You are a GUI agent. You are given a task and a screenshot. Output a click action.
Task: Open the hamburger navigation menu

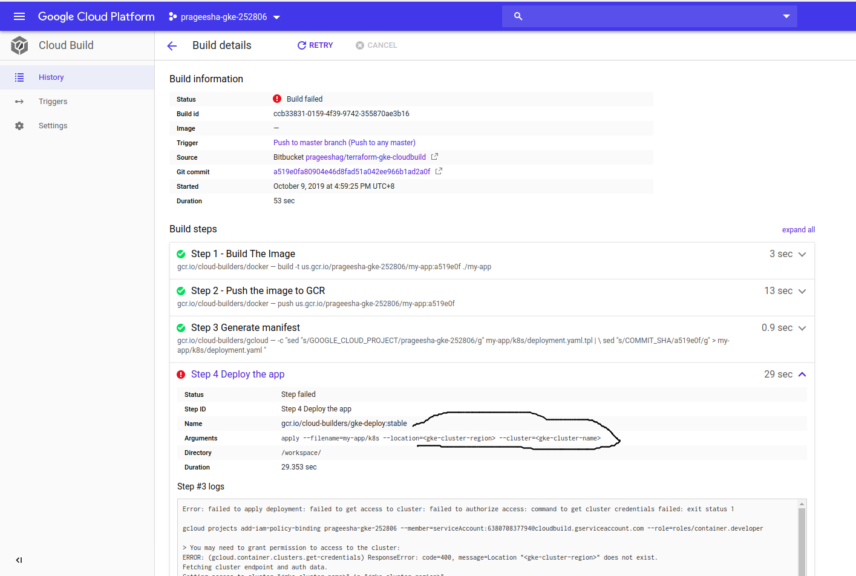click(19, 16)
